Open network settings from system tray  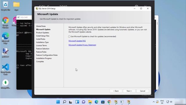[167, 102]
